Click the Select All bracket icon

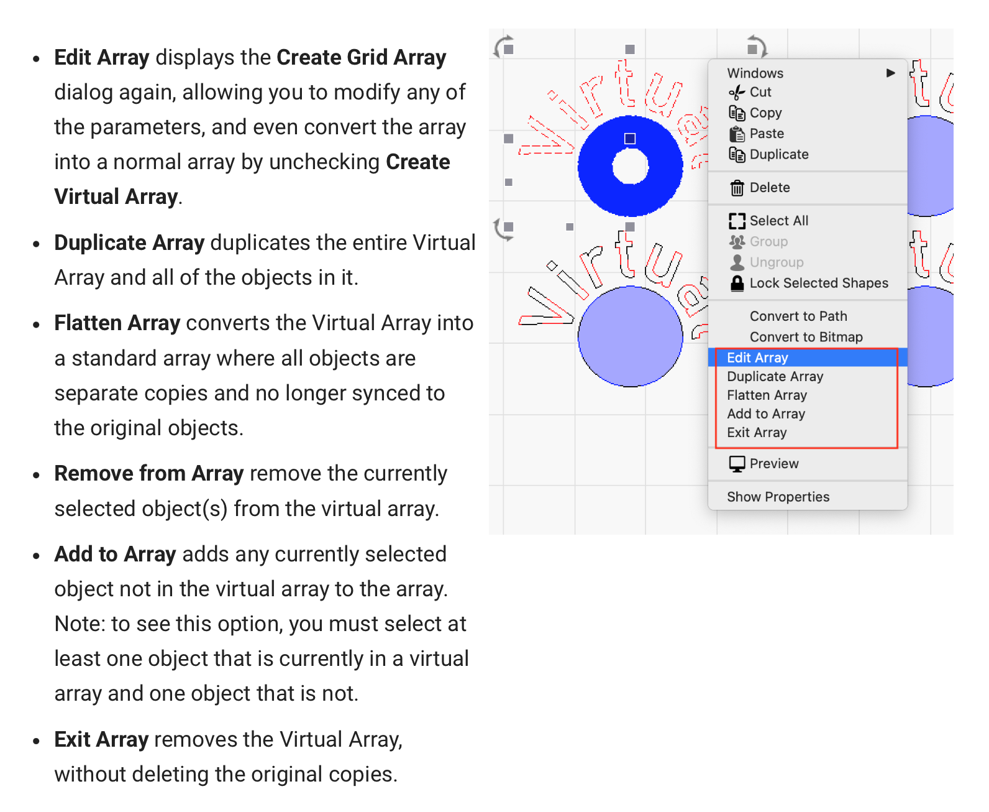click(x=737, y=221)
